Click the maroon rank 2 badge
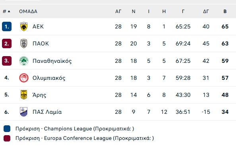236x149 pixels. tap(7, 43)
